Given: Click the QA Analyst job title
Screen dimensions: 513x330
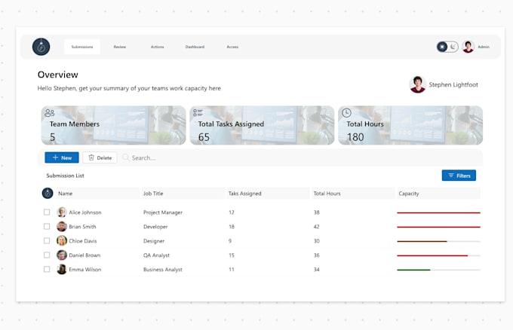Looking at the screenshot, I should pyautogui.click(x=156, y=255).
